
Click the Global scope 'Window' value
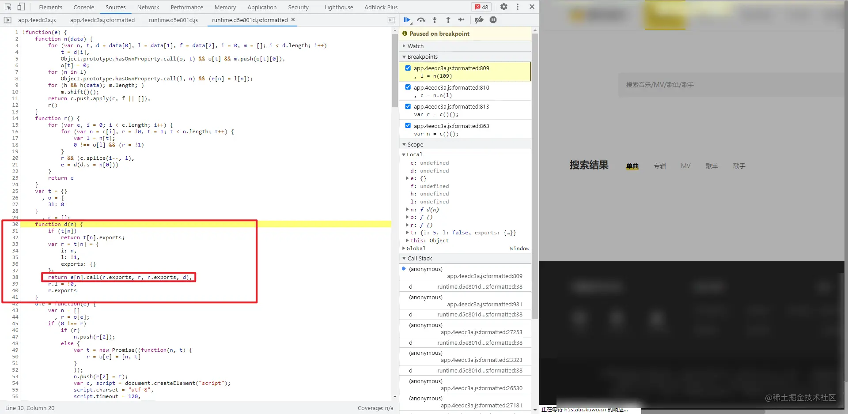click(519, 248)
